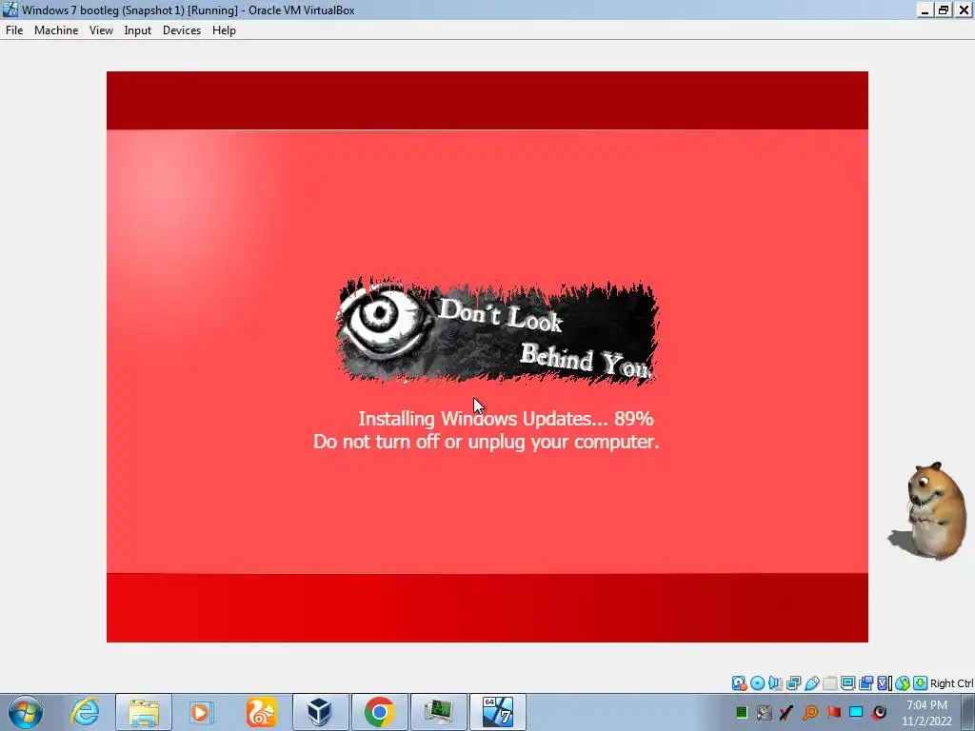The width and height of the screenshot is (975, 731).
Task: Click the VirtualBox title bar window icon
Action: (10, 10)
